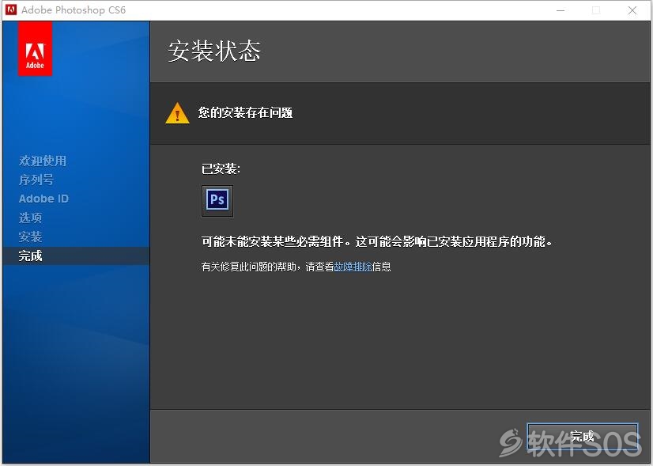Click the Adobe Photoshop CS6 window title
The height and width of the screenshot is (466, 653).
pos(74,10)
